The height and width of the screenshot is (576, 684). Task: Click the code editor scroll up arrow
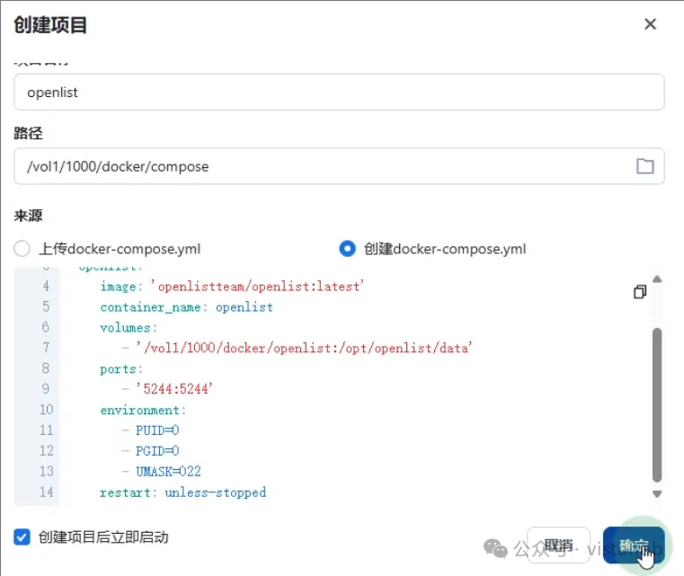click(x=657, y=279)
